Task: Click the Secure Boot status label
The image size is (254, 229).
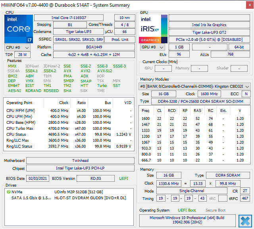Action: coord(216,210)
